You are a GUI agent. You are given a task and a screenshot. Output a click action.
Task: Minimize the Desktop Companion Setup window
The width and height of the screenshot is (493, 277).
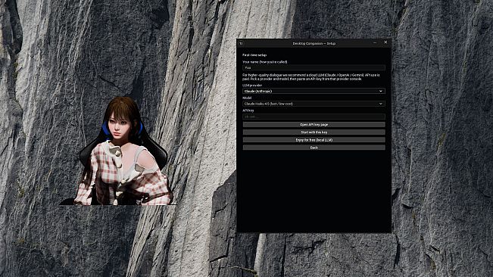[x=375, y=42]
